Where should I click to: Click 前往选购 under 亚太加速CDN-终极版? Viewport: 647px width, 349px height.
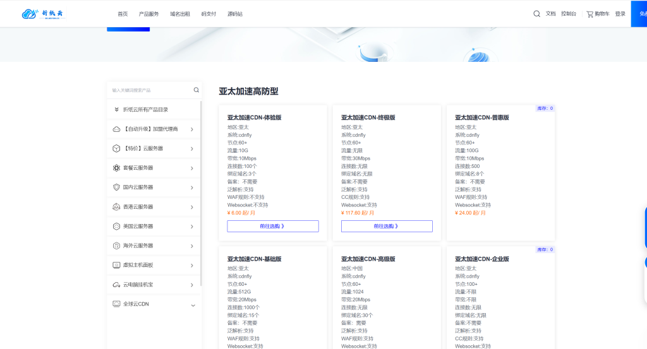tap(387, 226)
